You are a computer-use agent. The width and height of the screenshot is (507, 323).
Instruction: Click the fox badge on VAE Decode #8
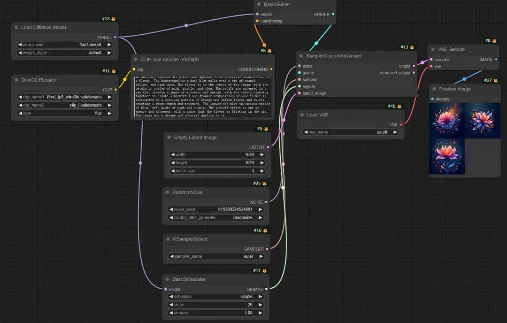click(x=494, y=41)
